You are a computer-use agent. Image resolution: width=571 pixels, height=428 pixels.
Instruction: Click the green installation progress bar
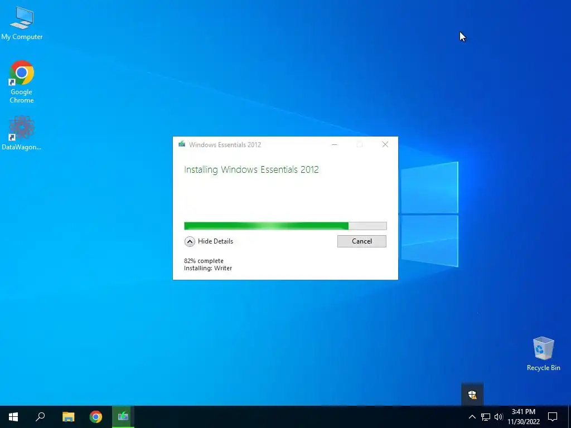pyautogui.click(x=285, y=226)
